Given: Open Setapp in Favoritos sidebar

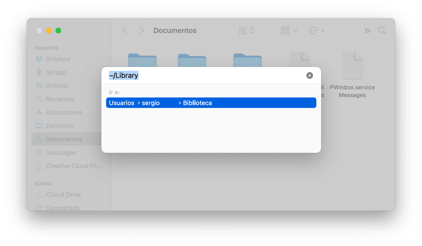Looking at the screenshot, I should (x=51, y=73).
